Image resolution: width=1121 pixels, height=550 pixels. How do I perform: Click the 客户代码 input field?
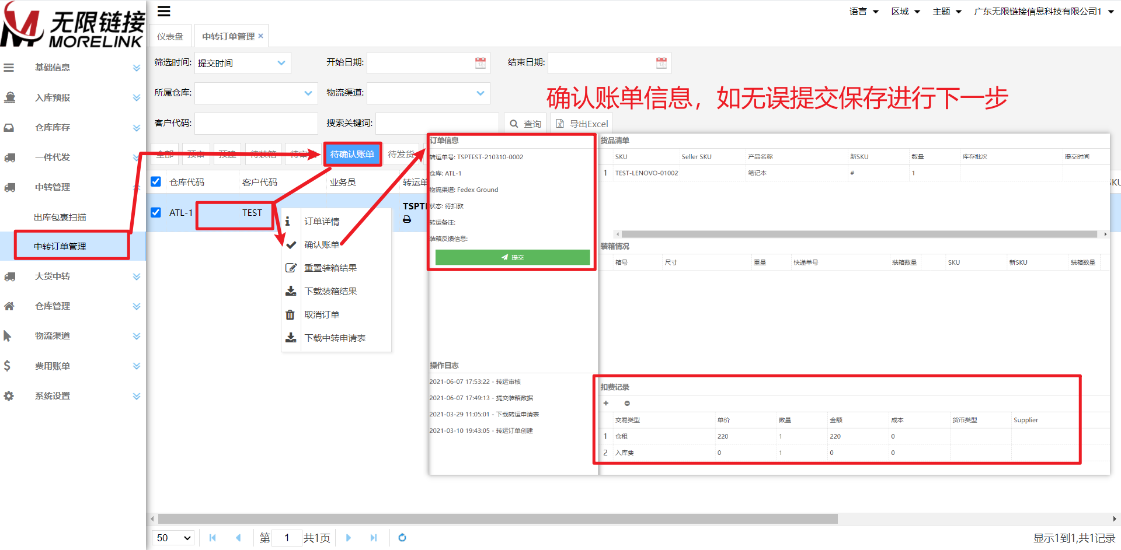[256, 124]
